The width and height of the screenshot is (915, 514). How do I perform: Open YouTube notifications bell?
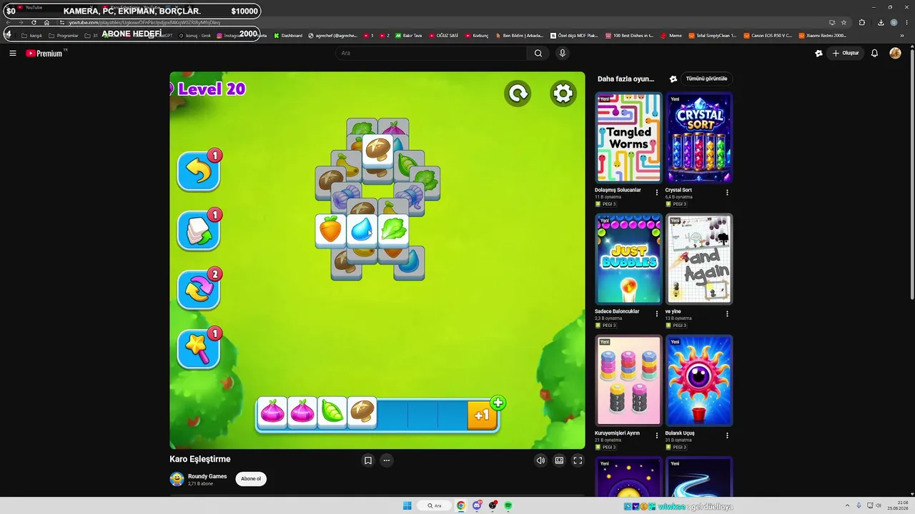pyautogui.click(x=874, y=53)
